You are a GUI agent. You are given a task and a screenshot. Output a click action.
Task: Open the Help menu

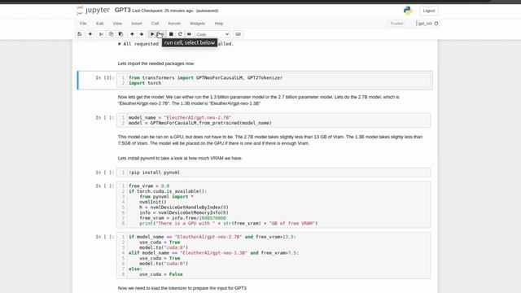coord(219,24)
